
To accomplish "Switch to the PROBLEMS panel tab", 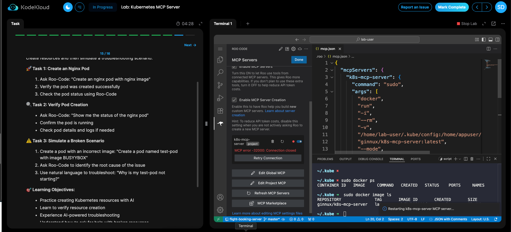I will coord(325,159).
